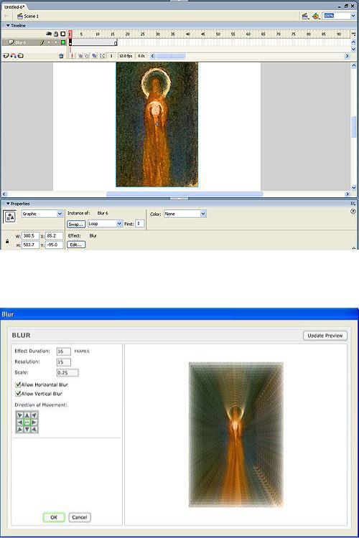Open the Edit Scene icon menu
The width and height of the screenshot is (359, 538).
point(304,16)
